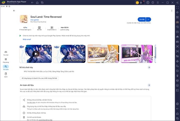The image size is (180, 121).
Task: Take a screenshot with the BlueStacks sidebar icon
Action: [177, 46]
